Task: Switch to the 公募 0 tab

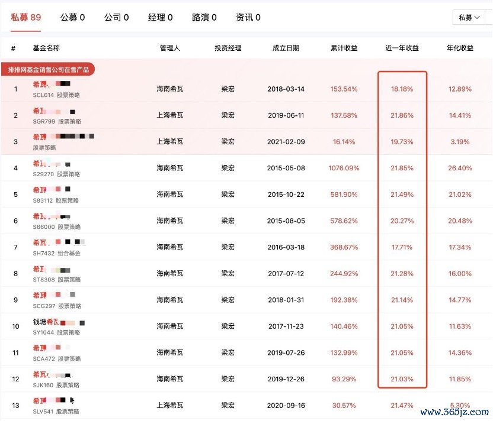Action: click(x=72, y=18)
